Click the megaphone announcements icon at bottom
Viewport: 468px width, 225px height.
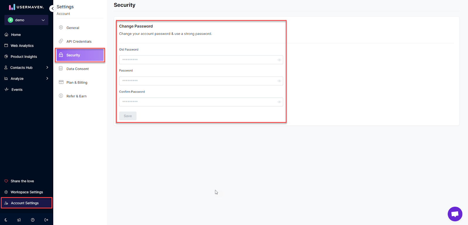click(x=19, y=220)
